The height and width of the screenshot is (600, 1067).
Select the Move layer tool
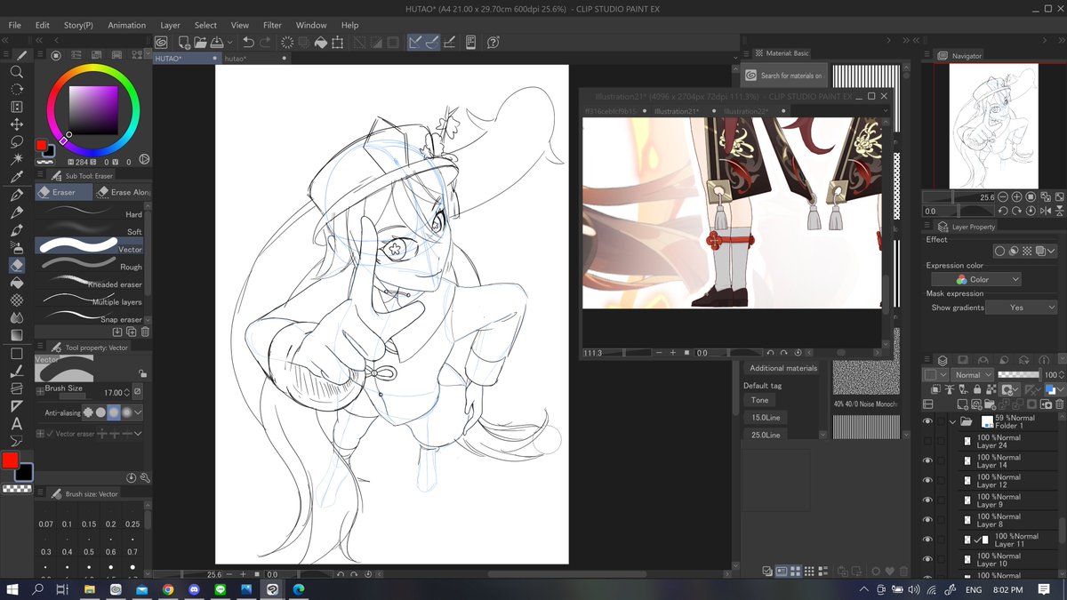point(16,124)
